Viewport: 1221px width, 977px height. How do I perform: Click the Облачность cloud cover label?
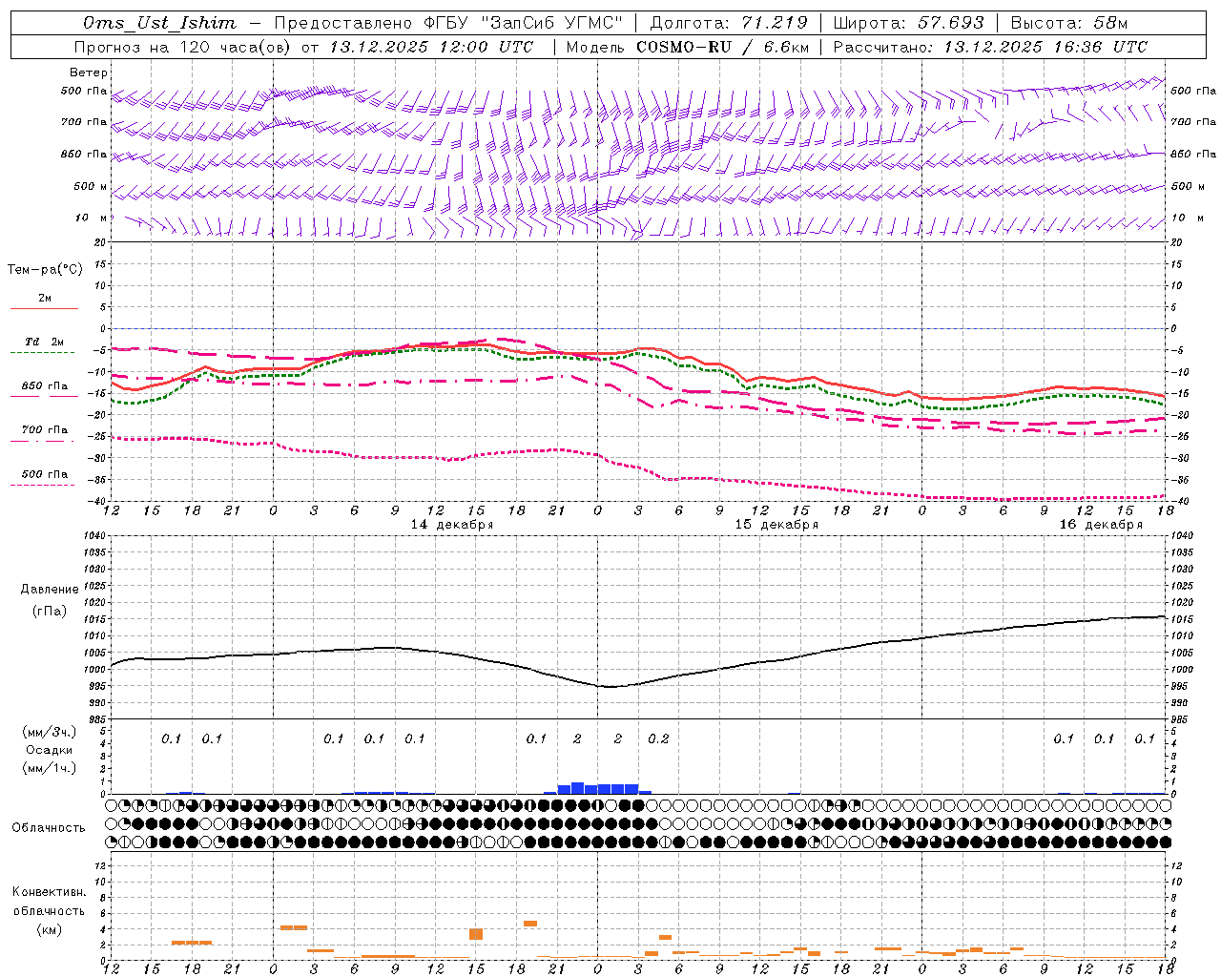tap(49, 828)
